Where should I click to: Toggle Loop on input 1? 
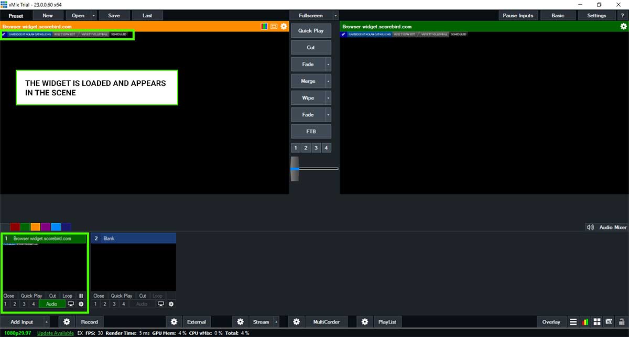68,296
